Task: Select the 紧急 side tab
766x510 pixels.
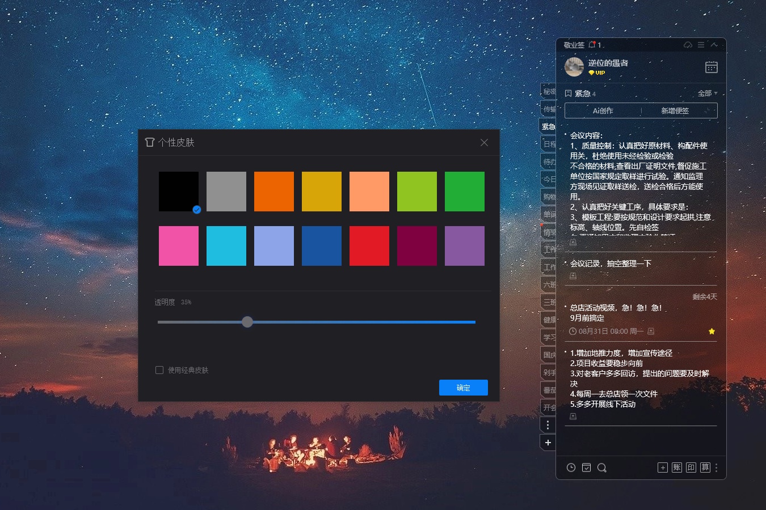Action: pos(548,126)
